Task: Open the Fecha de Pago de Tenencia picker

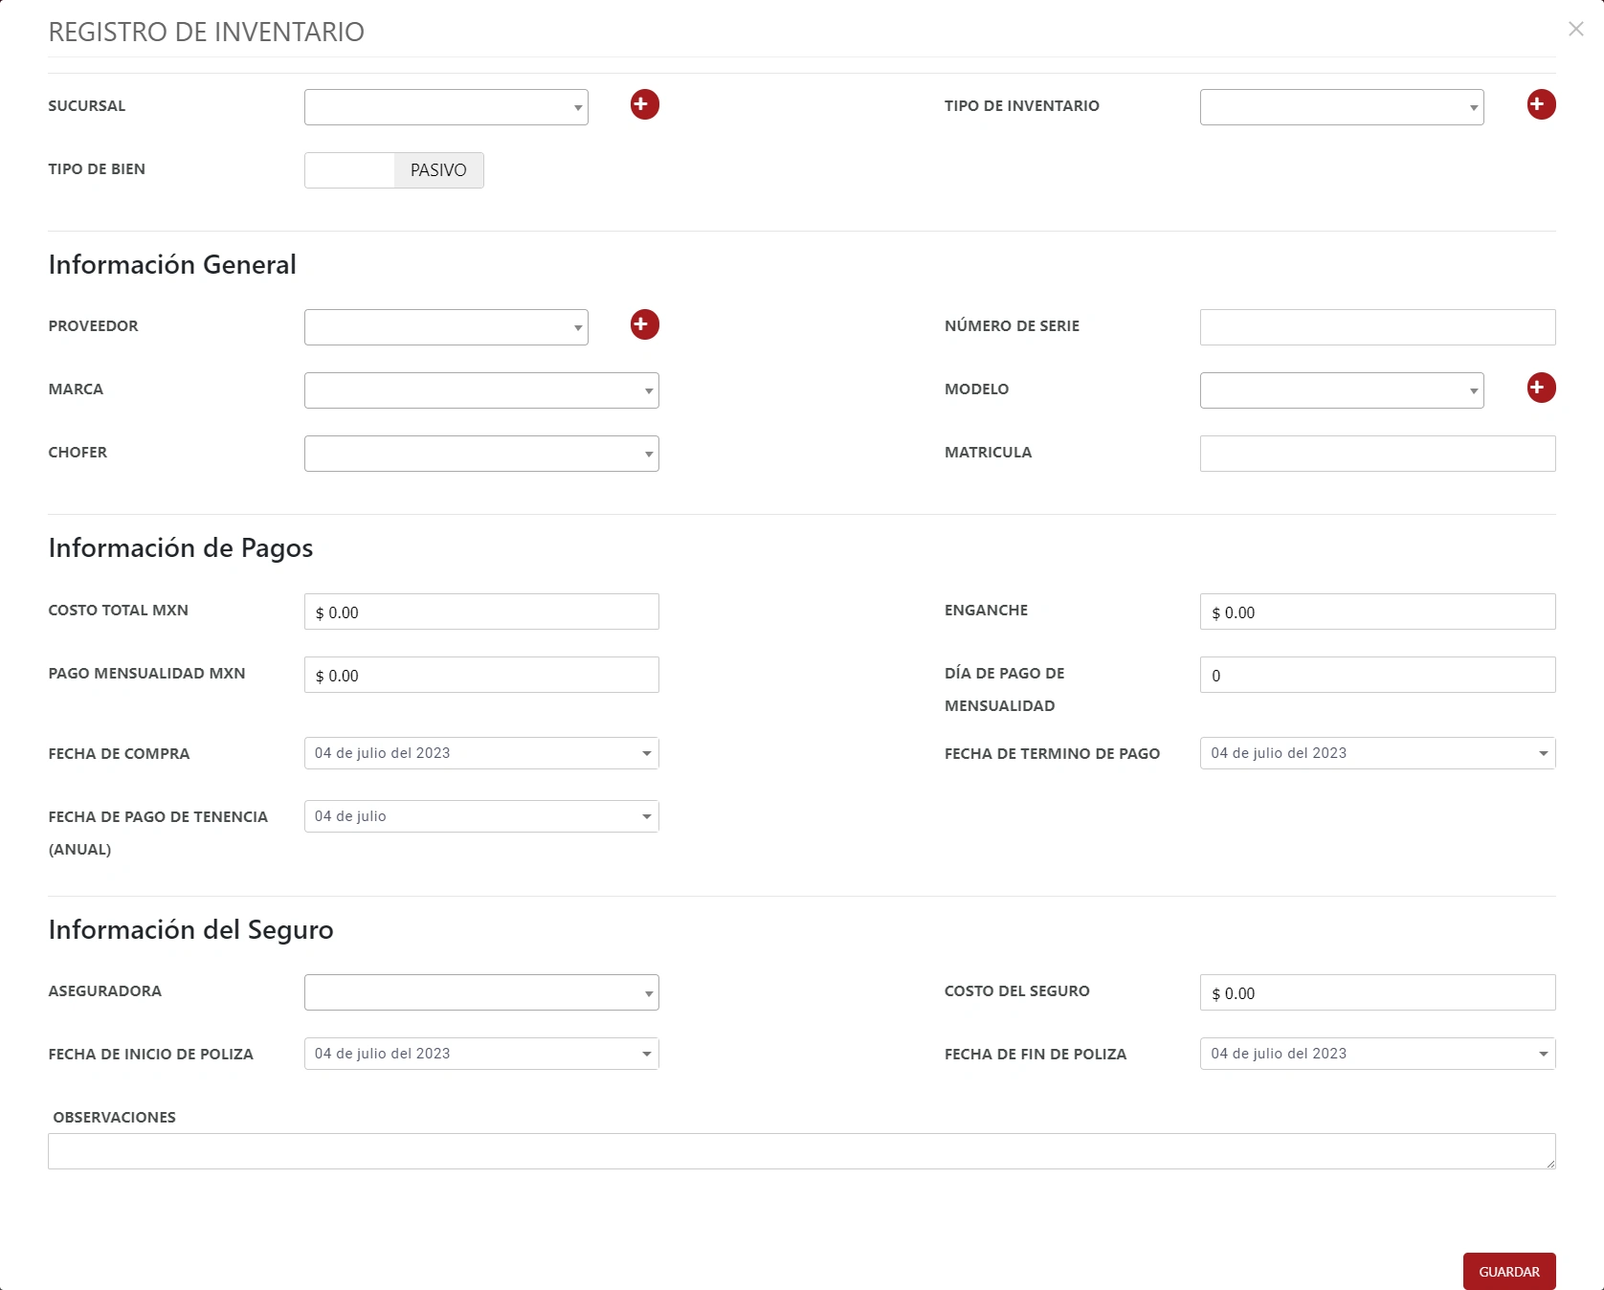Action: pos(481,816)
